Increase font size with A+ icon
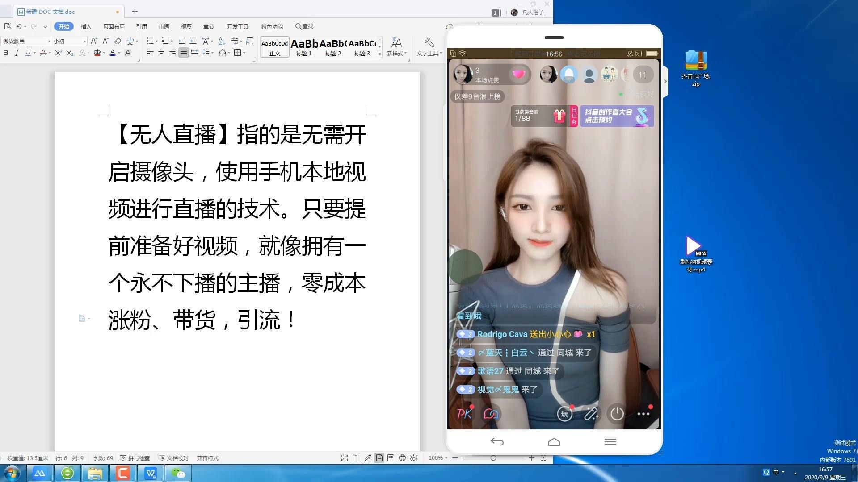Viewport: 858px width, 482px height. click(x=94, y=41)
